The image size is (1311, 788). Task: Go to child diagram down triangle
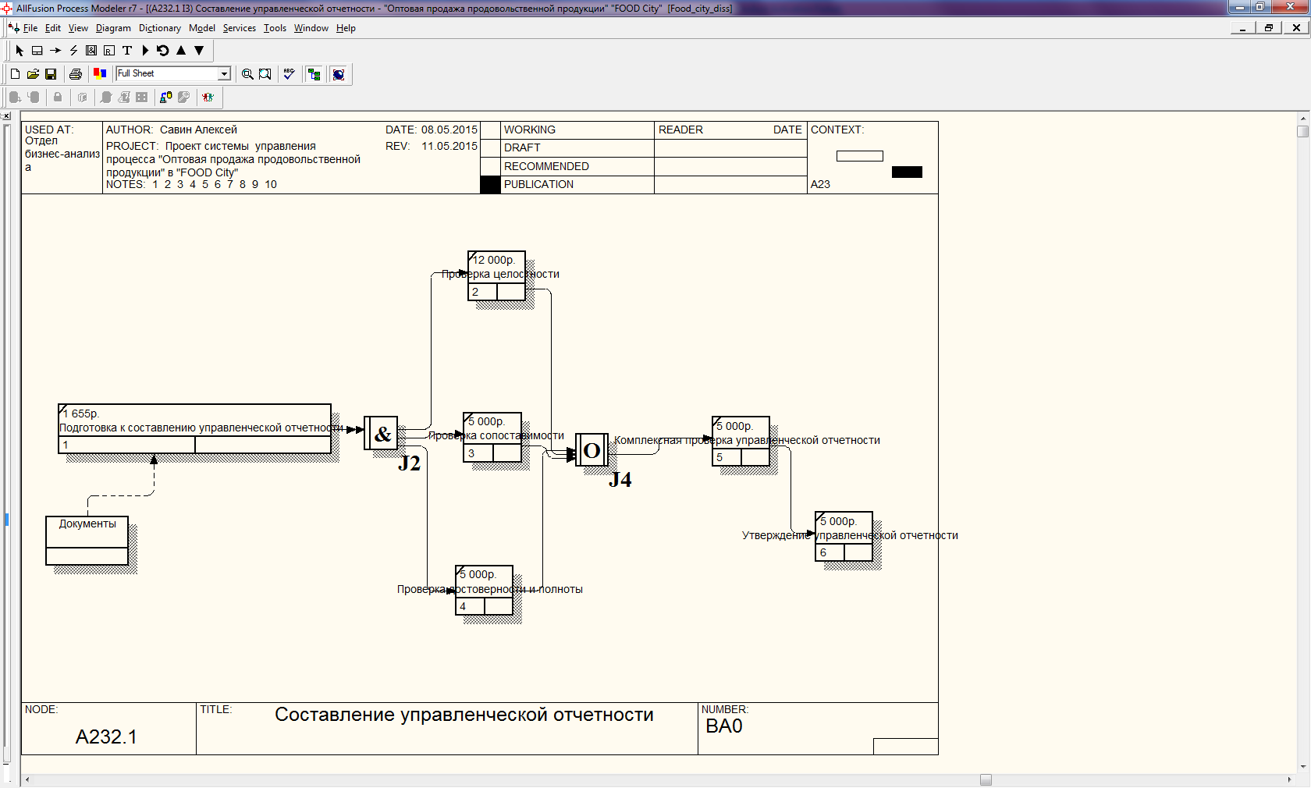click(x=199, y=51)
